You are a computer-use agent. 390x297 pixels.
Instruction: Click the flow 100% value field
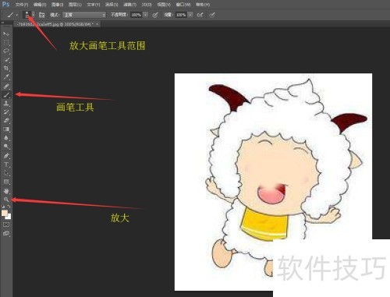click(x=181, y=15)
